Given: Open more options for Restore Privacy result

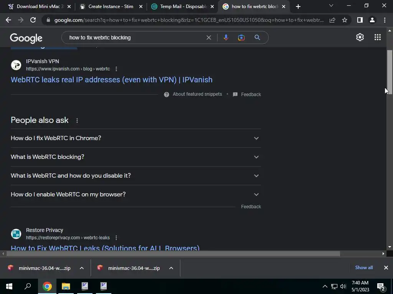Looking at the screenshot, I should (x=116, y=238).
